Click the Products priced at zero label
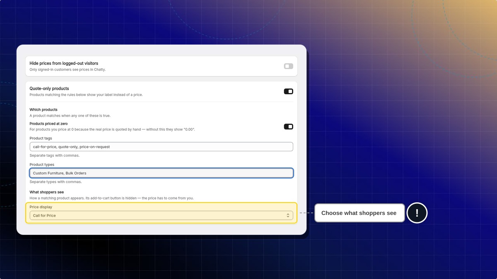This screenshot has height=279, width=497. tap(48, 124)
